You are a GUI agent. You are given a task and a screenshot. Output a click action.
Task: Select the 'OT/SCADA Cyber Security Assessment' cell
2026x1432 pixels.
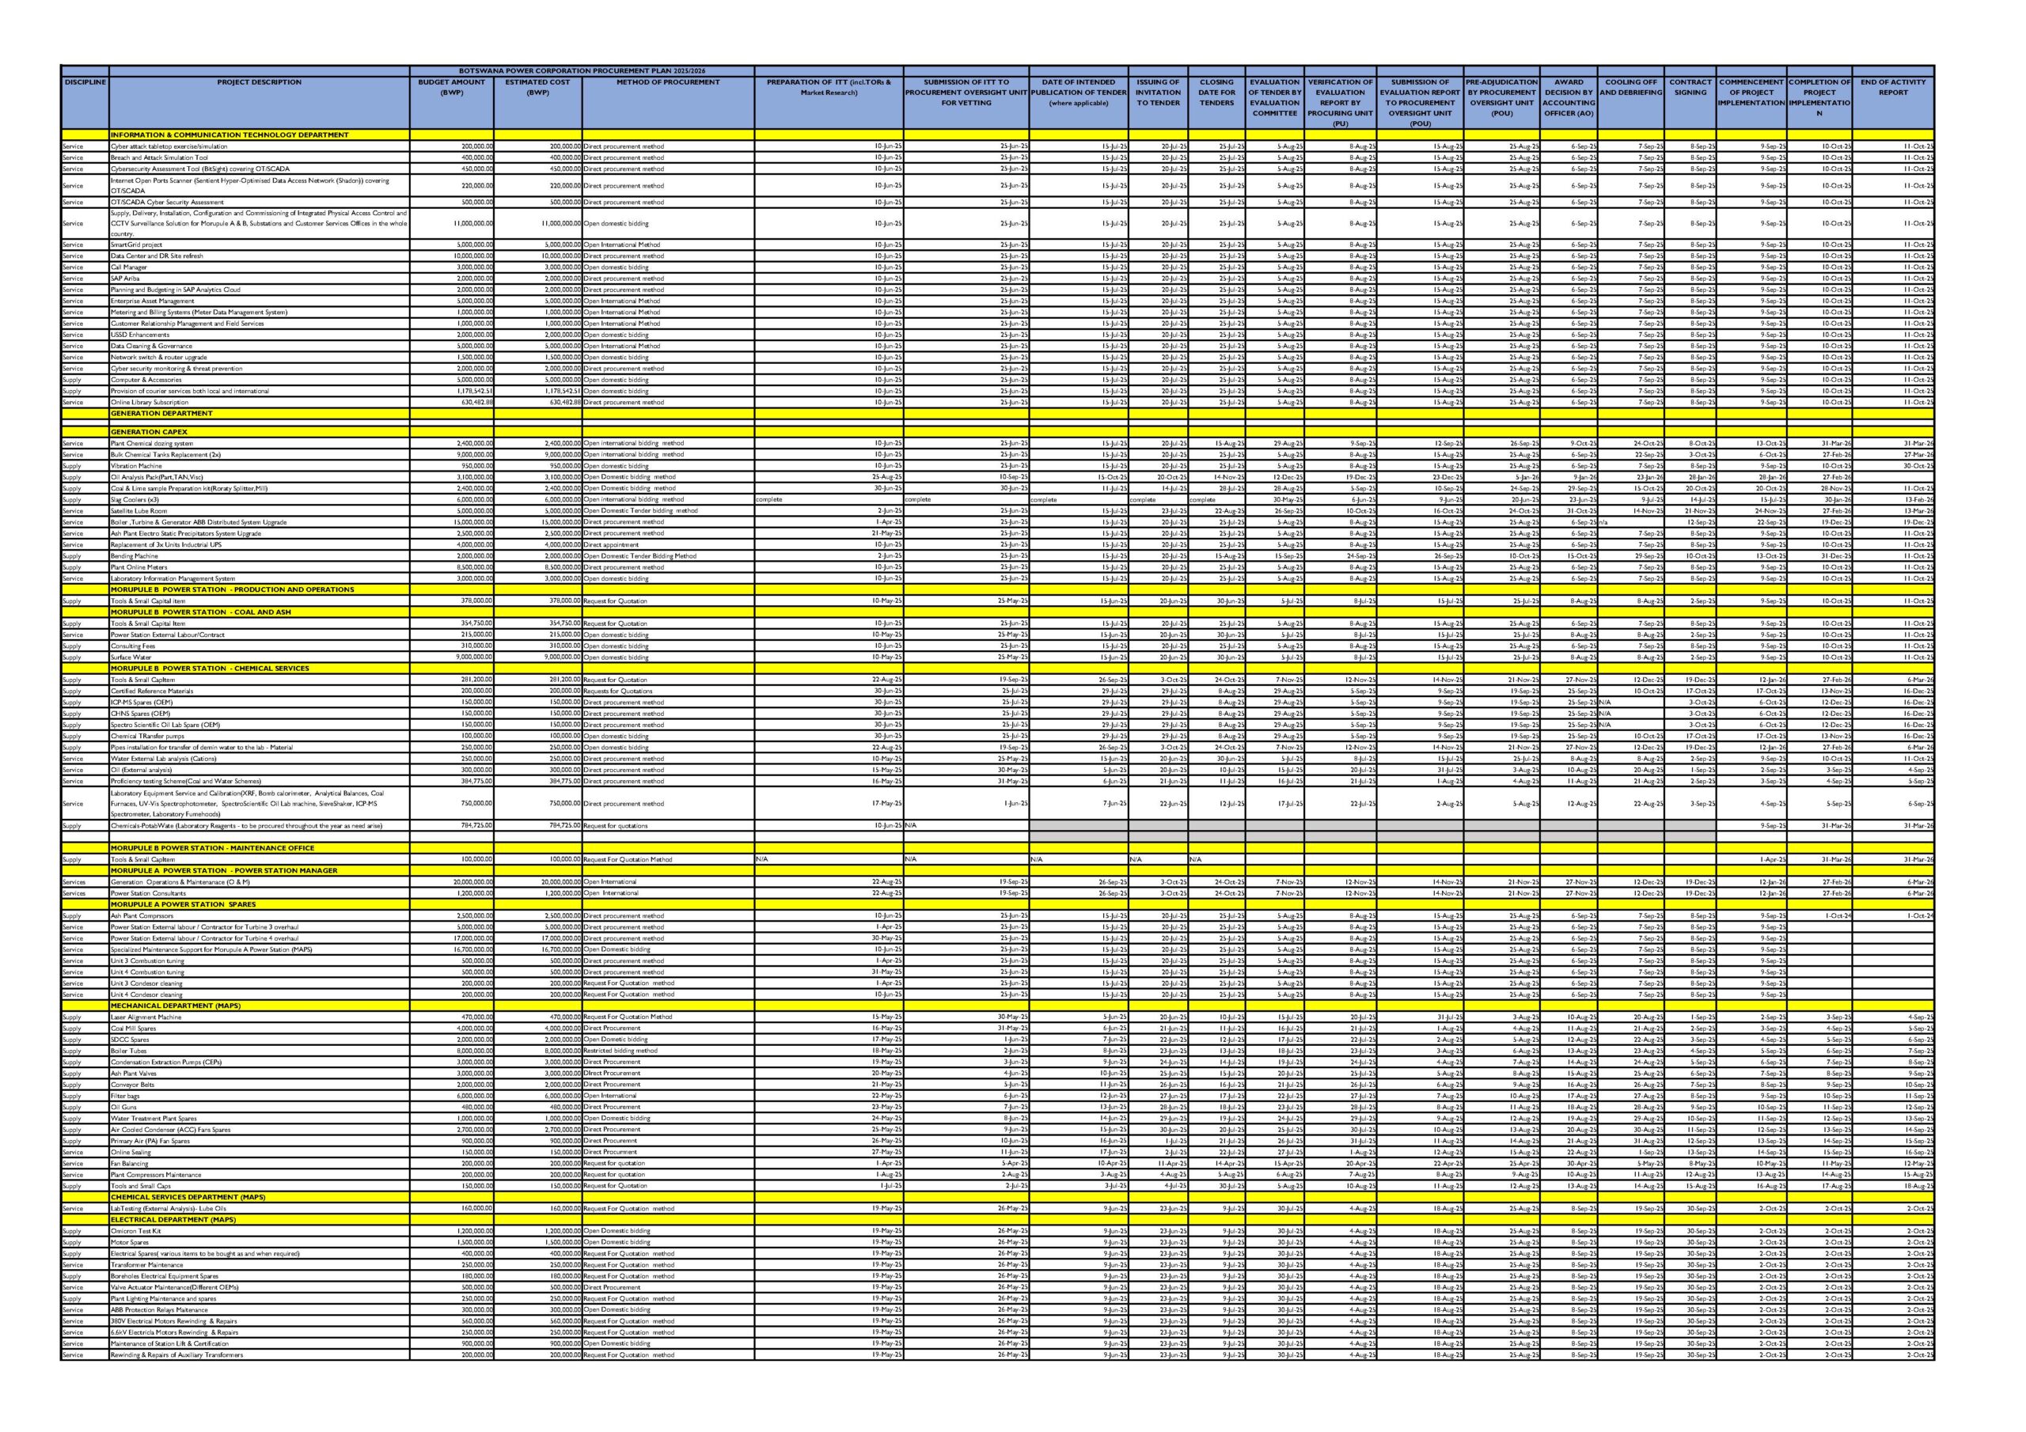pos(259,202)
